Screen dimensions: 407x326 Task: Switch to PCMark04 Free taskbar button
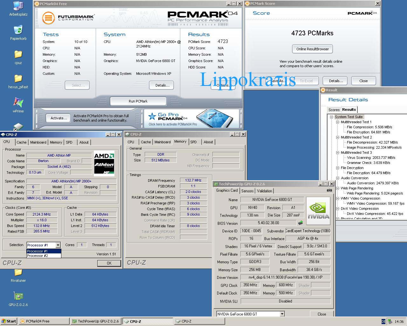click(x=44, y=321)
